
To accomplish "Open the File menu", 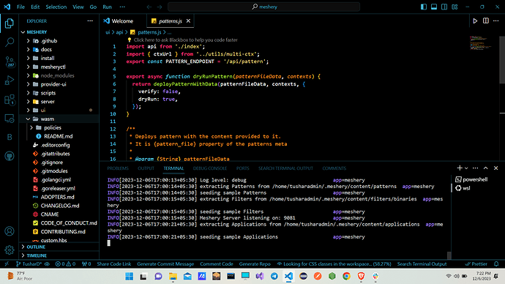I will pyautogui.click(x=21, y=7).
